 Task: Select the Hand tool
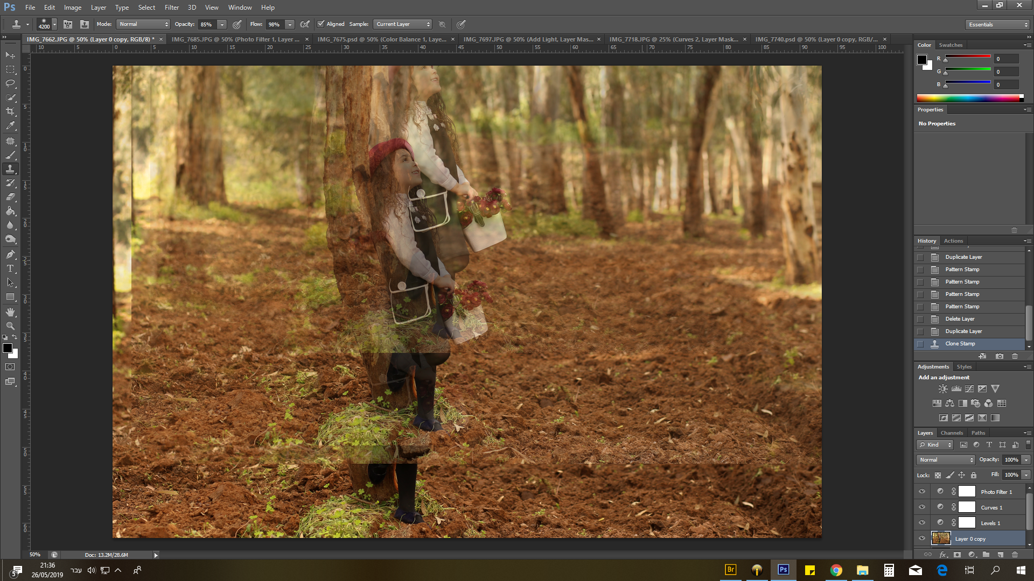point(10,312)
